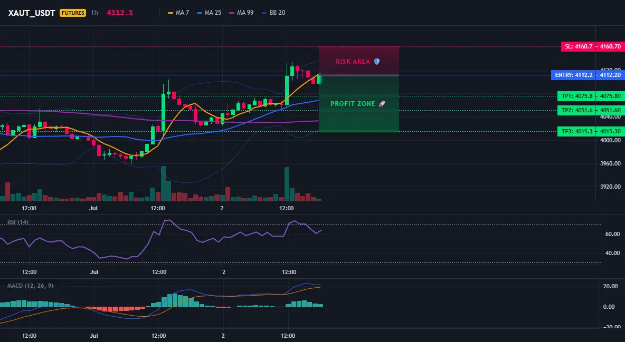Viewport: 625px width, 342px height.
Task: Click the SL: 4160.7 price tag
Action: (578, 46)
